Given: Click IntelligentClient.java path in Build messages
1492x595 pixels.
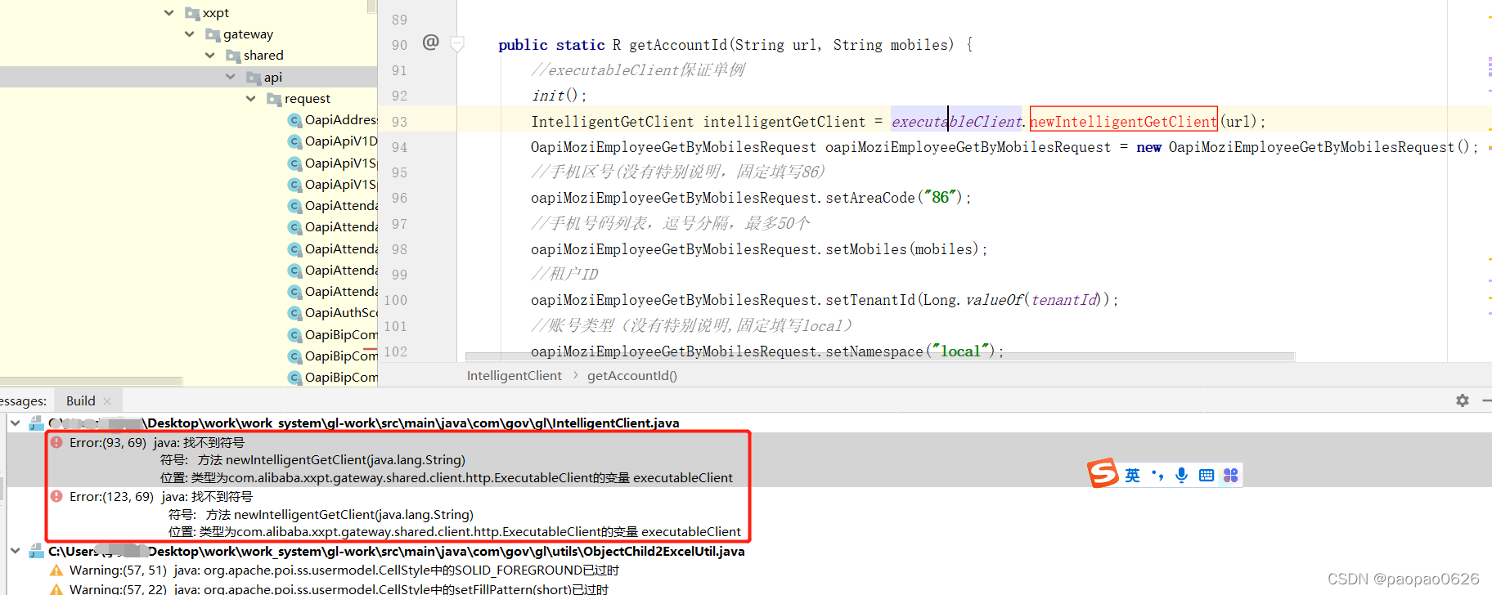Looking at the screenshot, I should click(x=363, y=423).
